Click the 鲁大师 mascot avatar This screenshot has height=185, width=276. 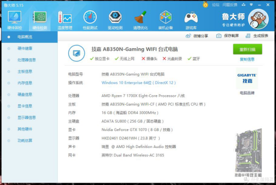[x=258, y=19]
